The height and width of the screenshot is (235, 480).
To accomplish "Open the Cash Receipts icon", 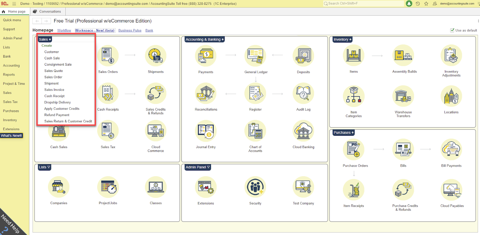I will point(108,94).
